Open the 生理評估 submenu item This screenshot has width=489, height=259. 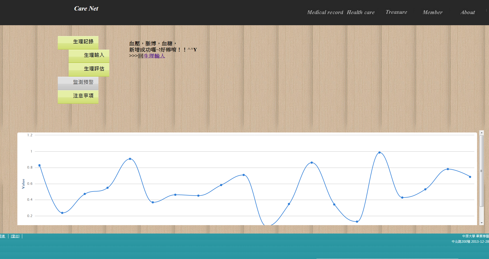pos(89,69)
